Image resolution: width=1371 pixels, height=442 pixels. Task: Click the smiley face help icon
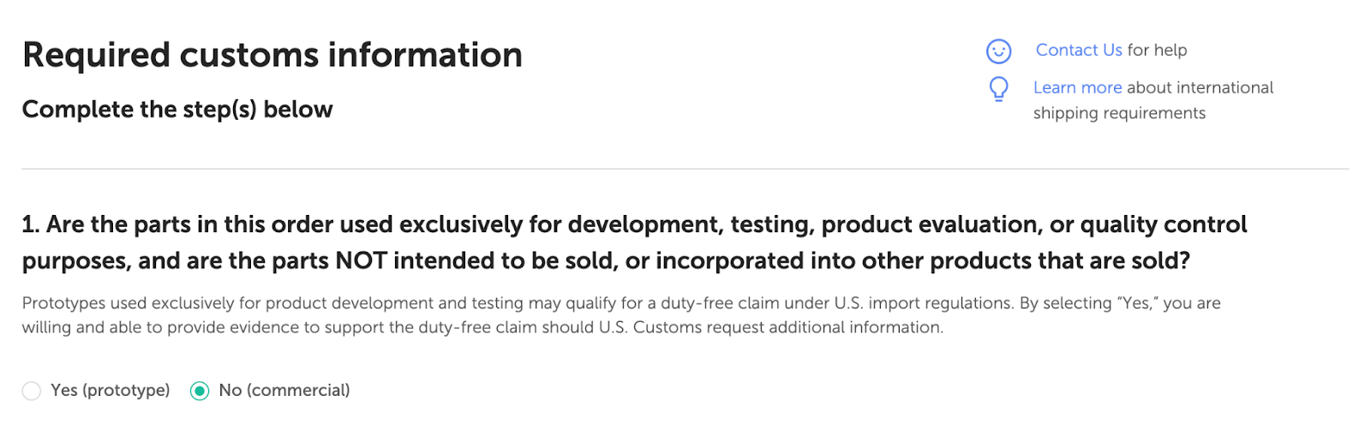pyautogui.click(x=998, y=51)
